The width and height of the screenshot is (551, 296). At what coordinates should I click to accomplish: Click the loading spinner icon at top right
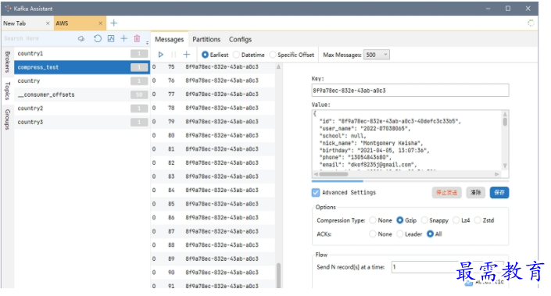click(x=531, y=23)
